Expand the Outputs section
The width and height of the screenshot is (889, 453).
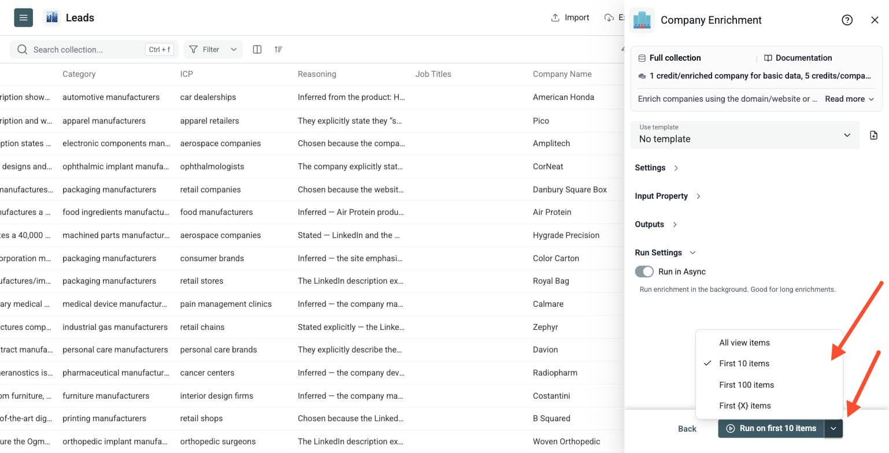coord(656,224)
